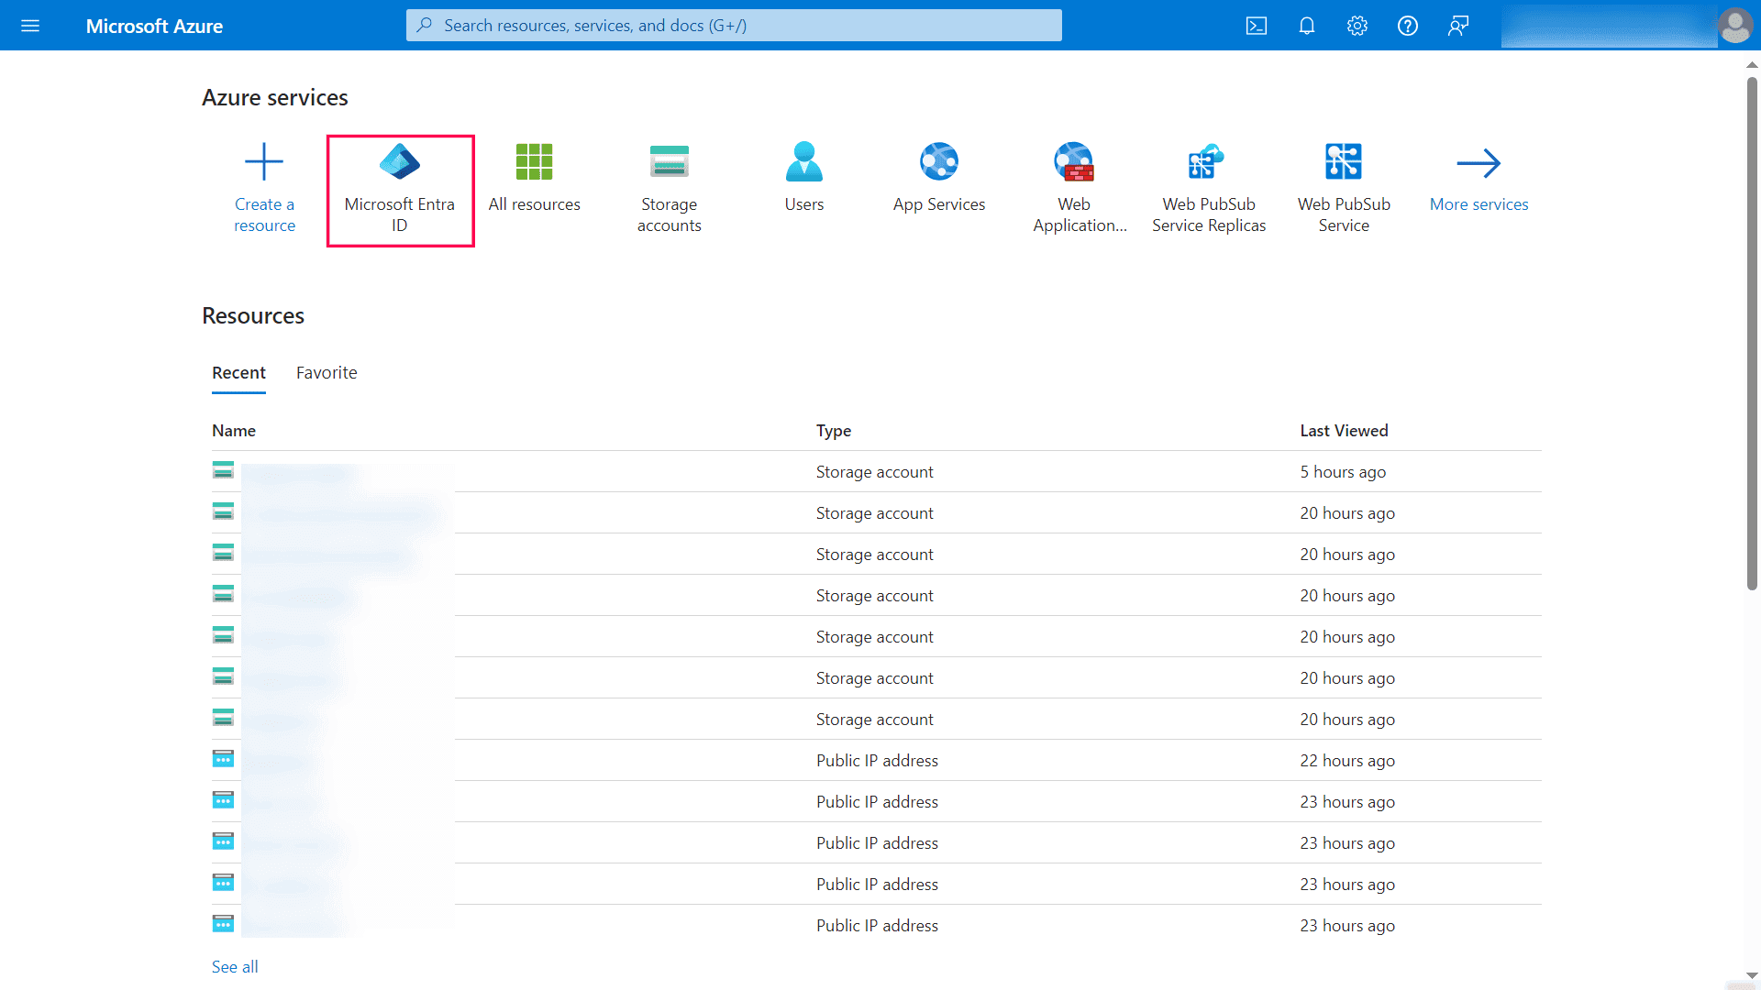Image resolution: width=1761 pixels, height=990 pixels.
Task: Switch to the Favorite tab
Action: 326,373
